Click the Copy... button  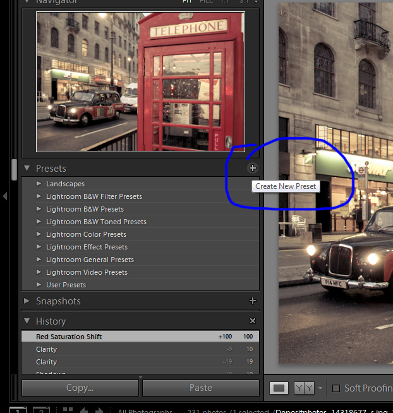(80, 388)
